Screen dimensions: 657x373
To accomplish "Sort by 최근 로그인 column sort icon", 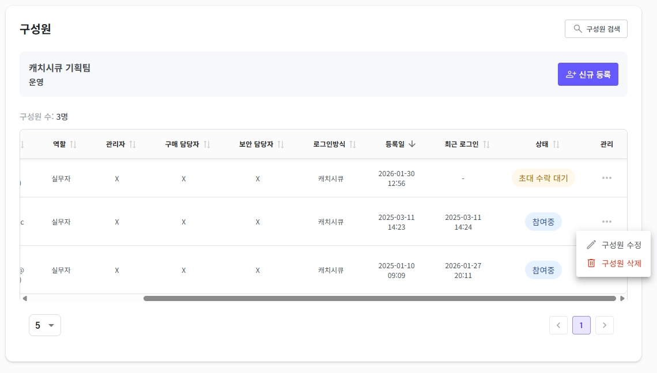I will click(x=486, y=144).
